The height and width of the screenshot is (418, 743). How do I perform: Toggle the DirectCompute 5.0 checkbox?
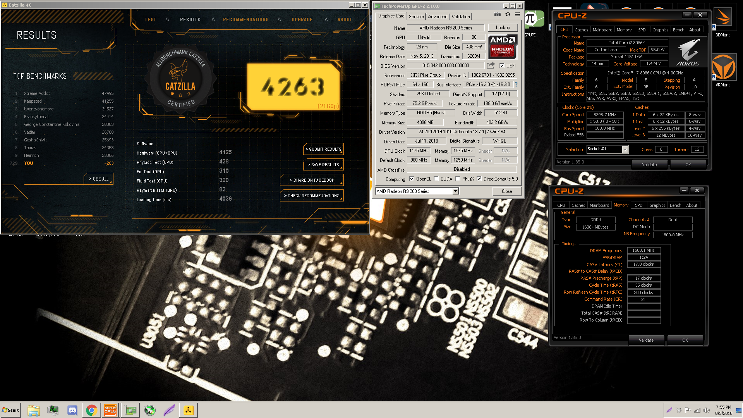(479, 179)
